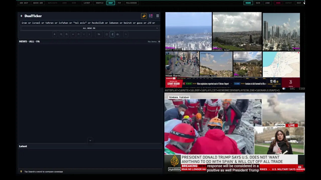Click the NEWS · ALL · FA panel header
The image size is (321, 180).
(x=29, y=41)
